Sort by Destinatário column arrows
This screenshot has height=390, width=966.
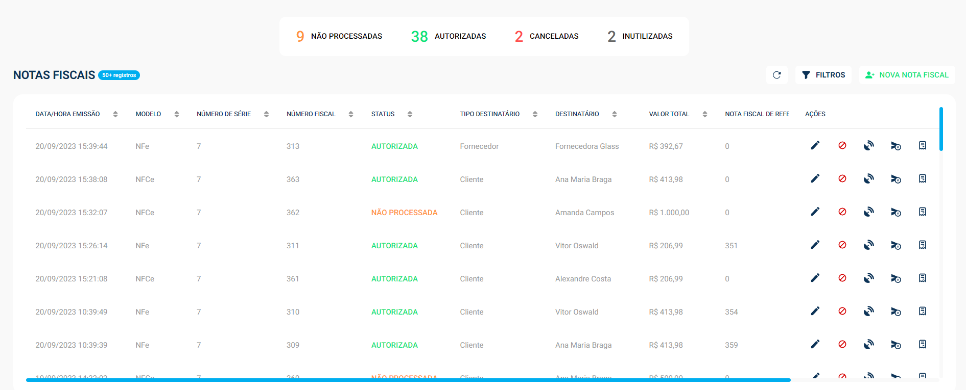pyautogui.click(x=614, y=114)
